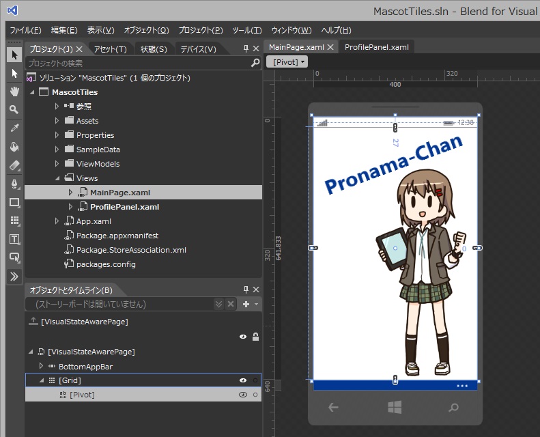
Task: Click the app bar ellipsis in phone preview
Action: [x=462, y=386]
